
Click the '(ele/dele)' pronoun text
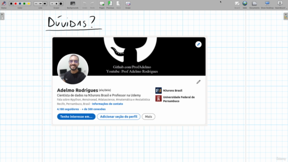point(105,90)
